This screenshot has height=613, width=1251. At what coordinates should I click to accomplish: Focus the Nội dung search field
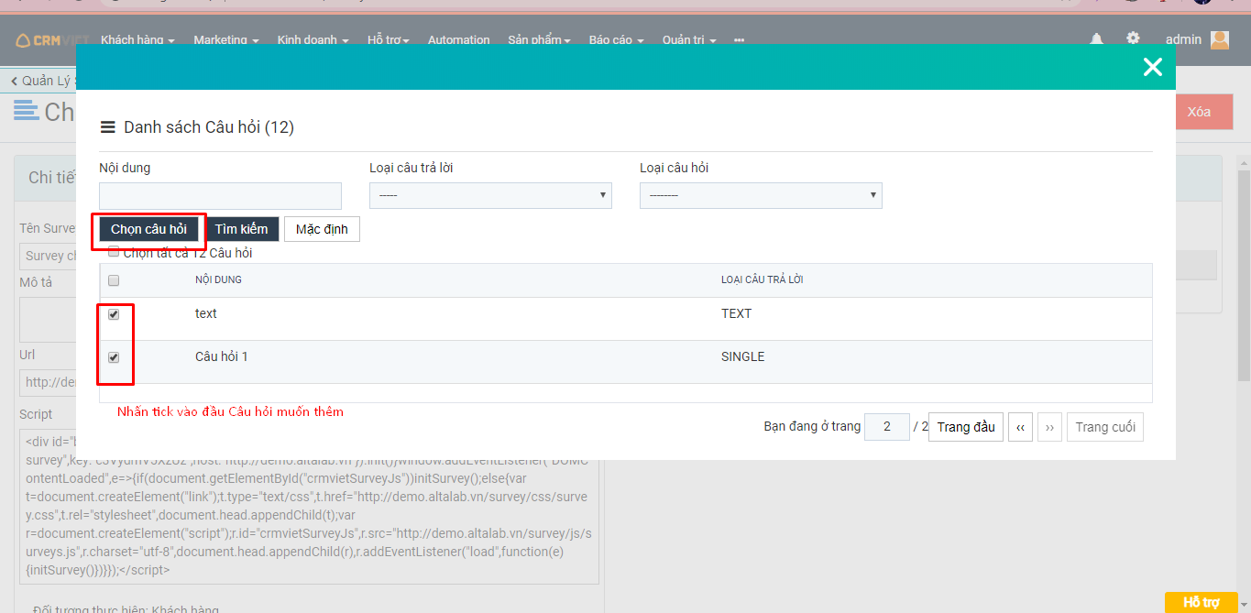pyautogui.click(x=220, y=196)
